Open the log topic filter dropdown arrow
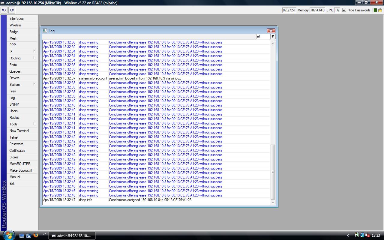This screenshot has width=384, height=240. [273, 37]
